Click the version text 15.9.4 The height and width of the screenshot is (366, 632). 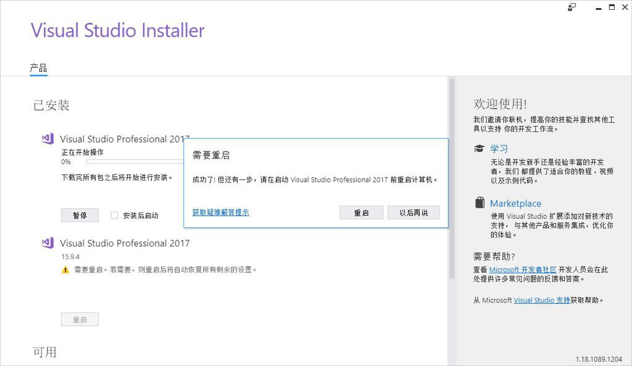[x=70, y=256]
